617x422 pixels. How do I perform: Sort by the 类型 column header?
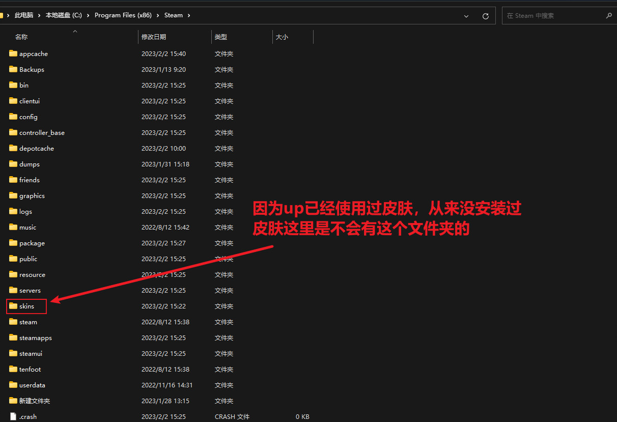(x=221, y=37)
